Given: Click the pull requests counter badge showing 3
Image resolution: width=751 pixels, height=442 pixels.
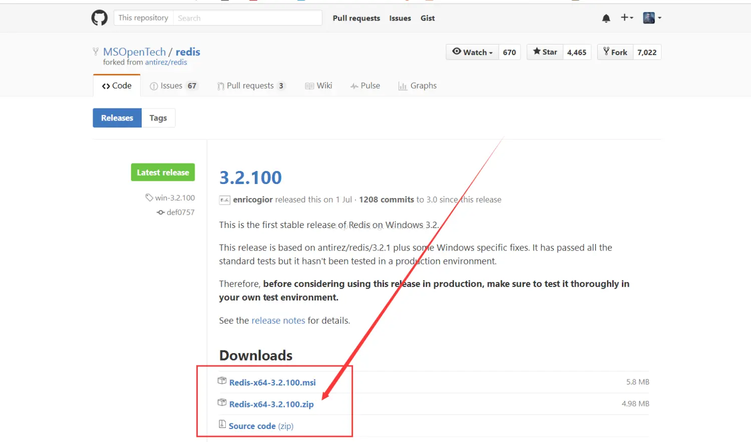Looking at the screenshot, I should tap(281, 86).
